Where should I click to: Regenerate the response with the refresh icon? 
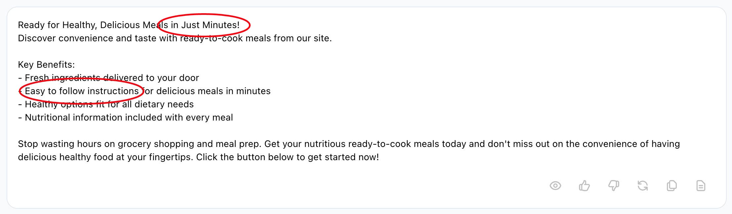[642, 186]
